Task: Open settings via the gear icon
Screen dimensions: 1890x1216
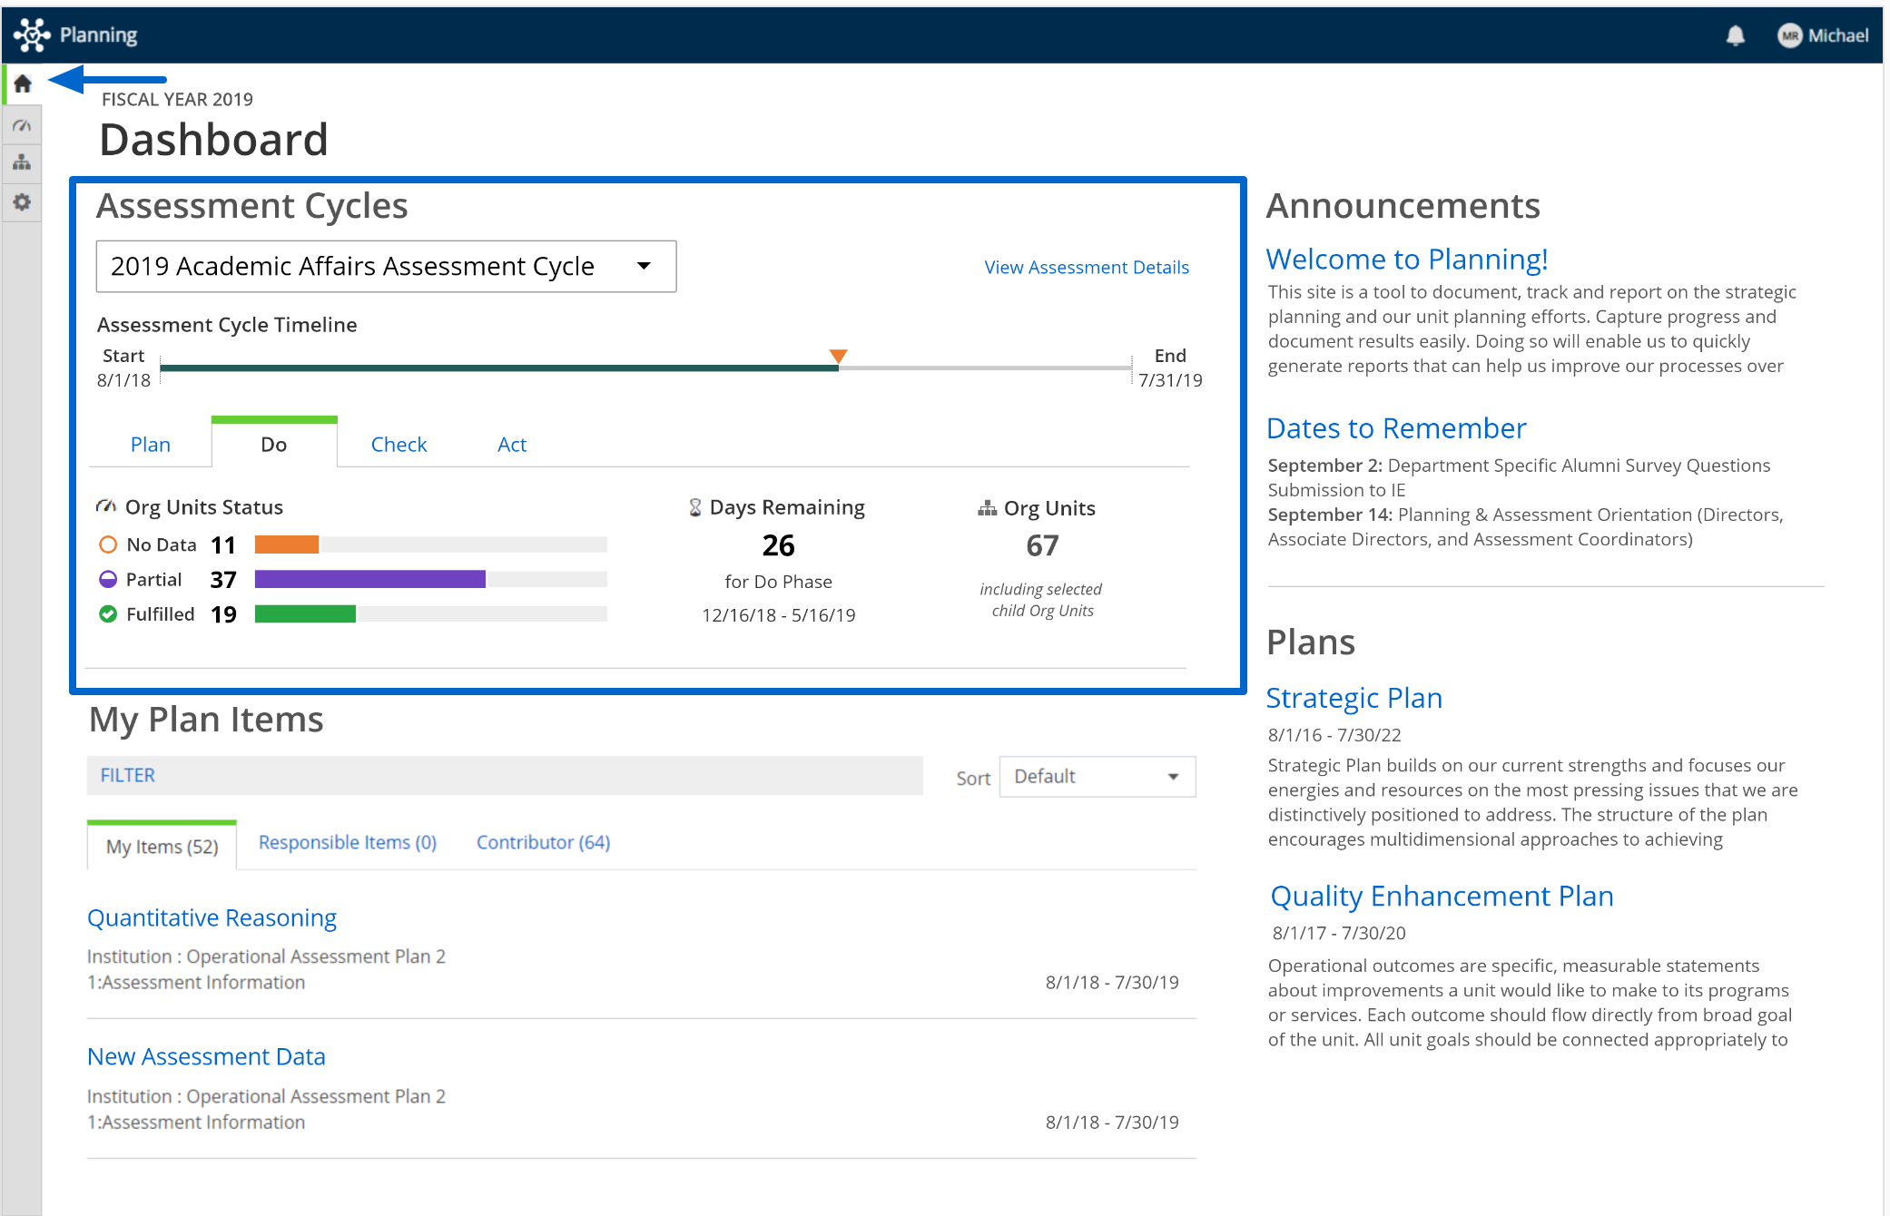Action: point(23,203)
